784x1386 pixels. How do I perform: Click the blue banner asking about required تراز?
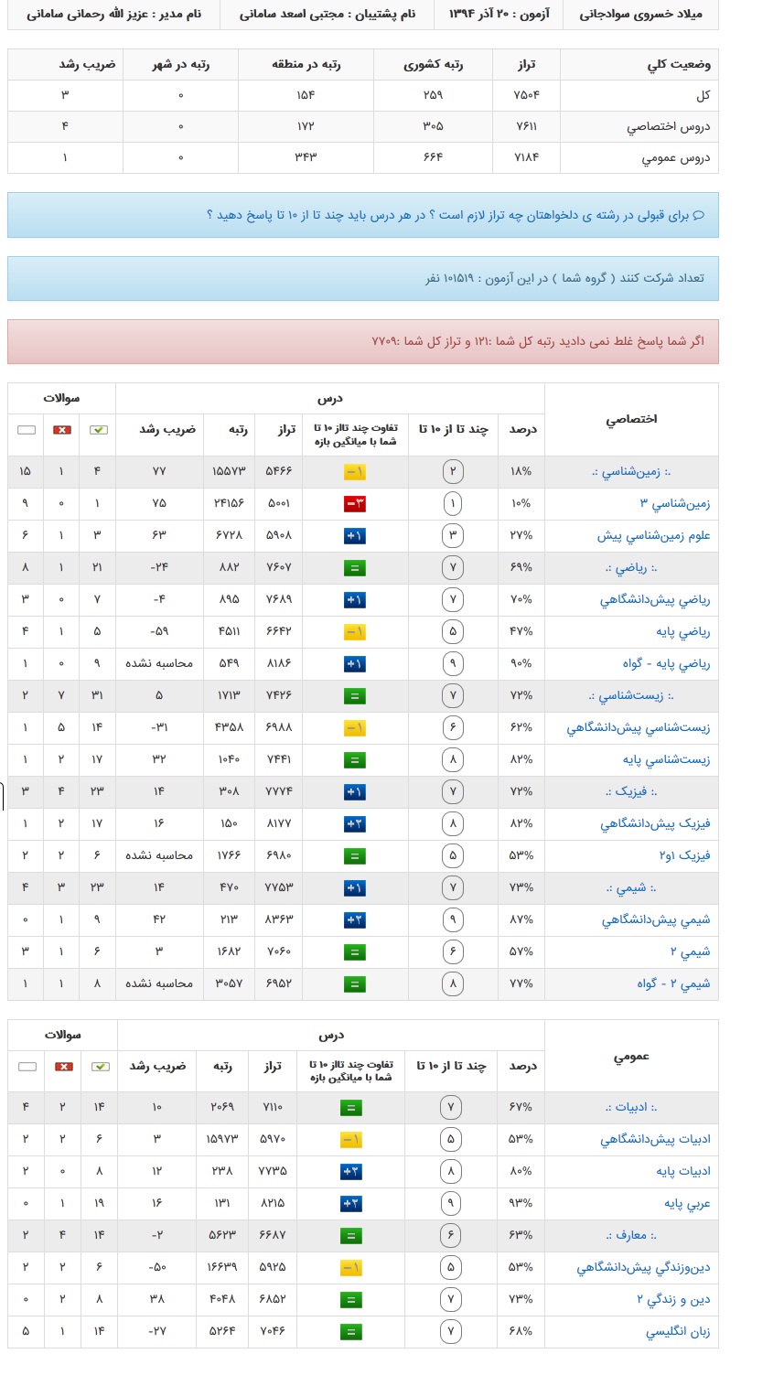click(363, 215)
